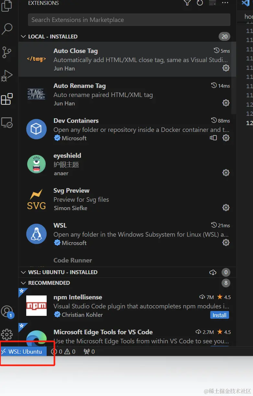Viewport: 253px width, 396px height.
Task: Click the recommended count badge 8
Action: tap(226, 283)
